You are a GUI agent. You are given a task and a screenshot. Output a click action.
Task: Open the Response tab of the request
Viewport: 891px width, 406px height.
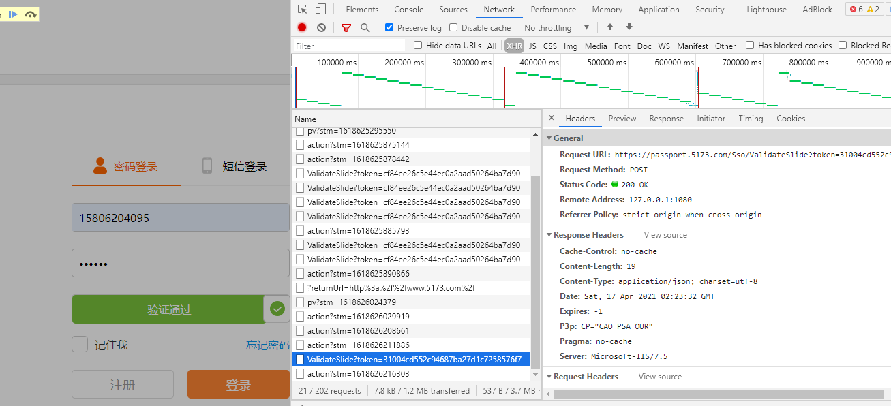666,119
